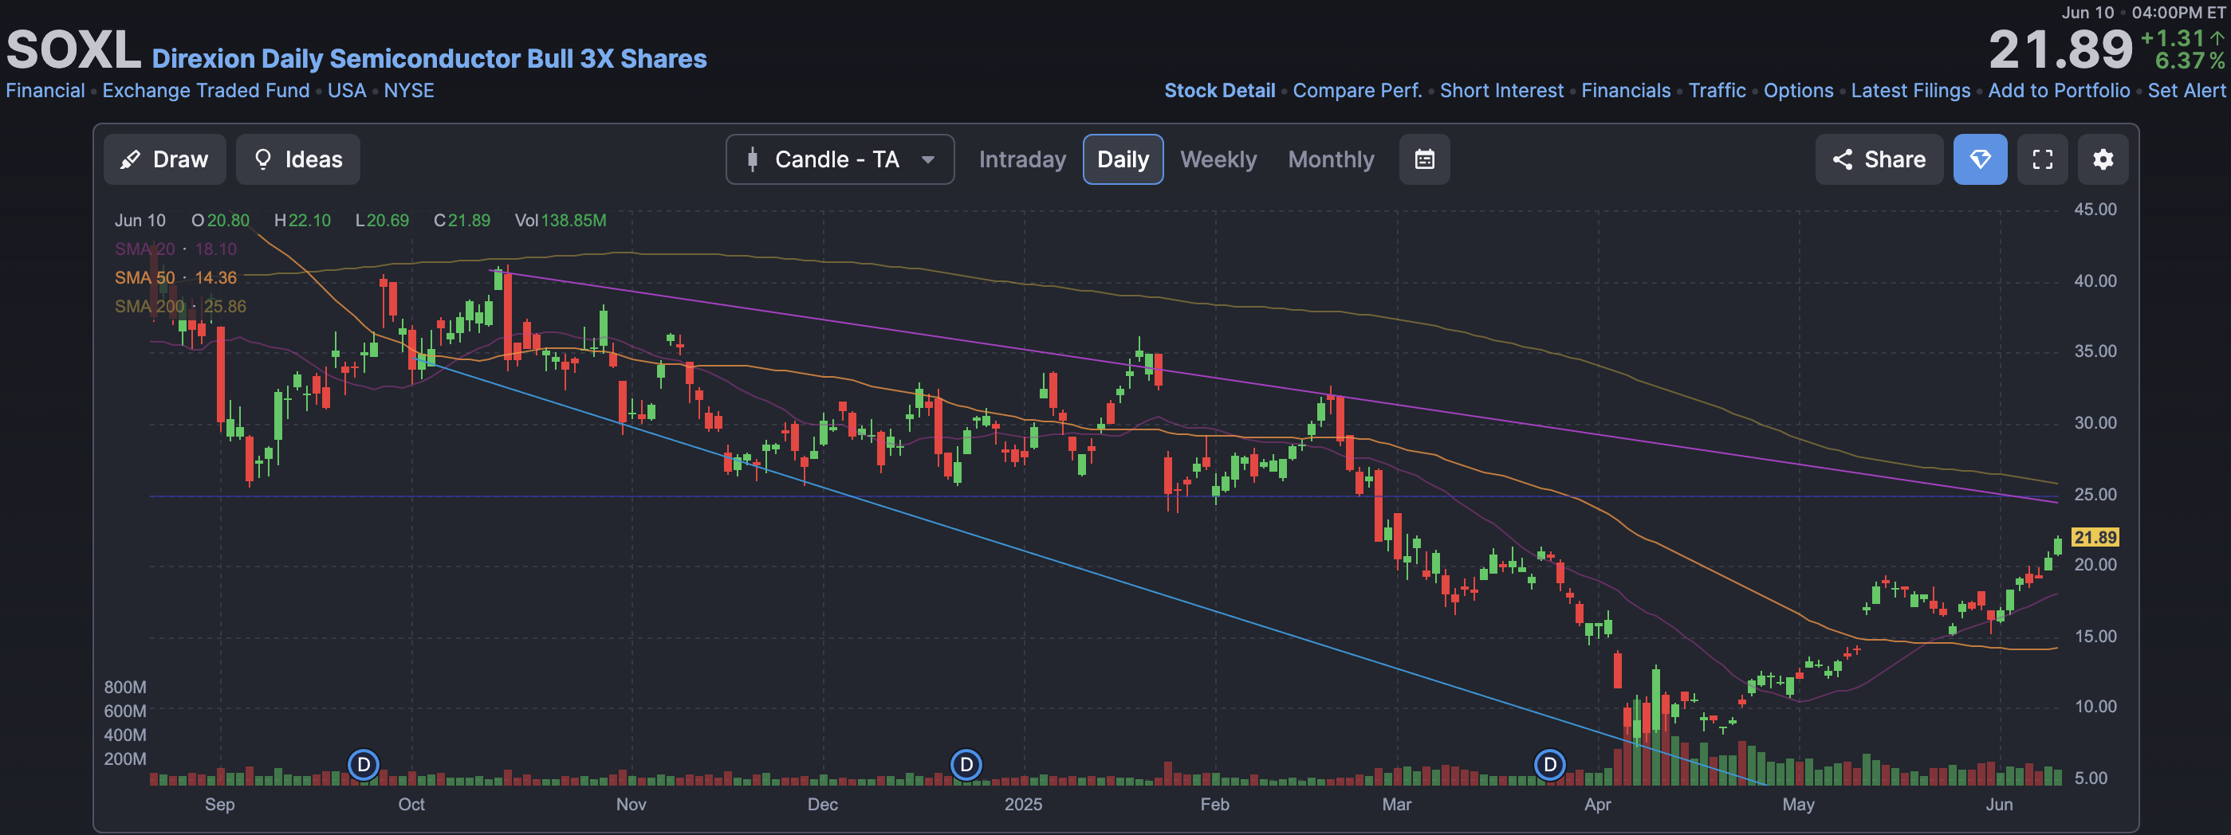Open the Stock Detail tab
This screenshot has height=835, width=2231.
point(1219,91)
